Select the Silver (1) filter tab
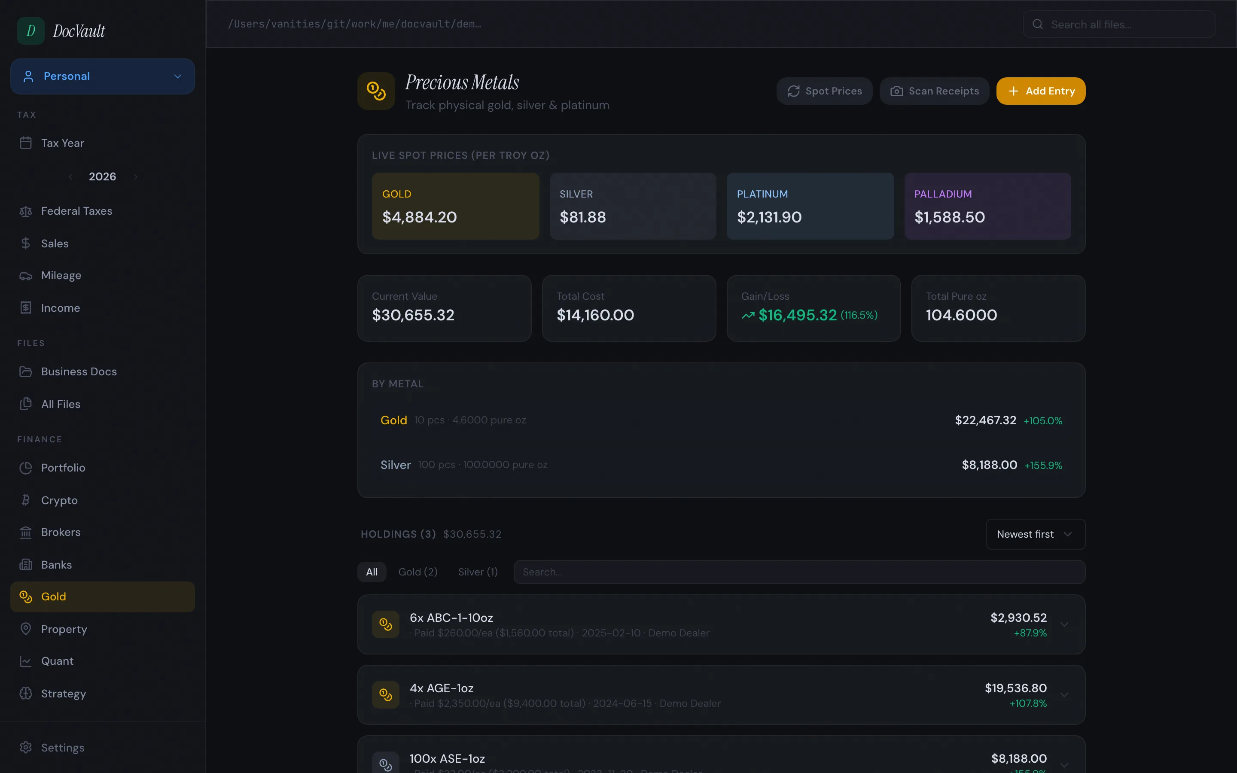Screen dimensions: 1237x773 (478, 572)
